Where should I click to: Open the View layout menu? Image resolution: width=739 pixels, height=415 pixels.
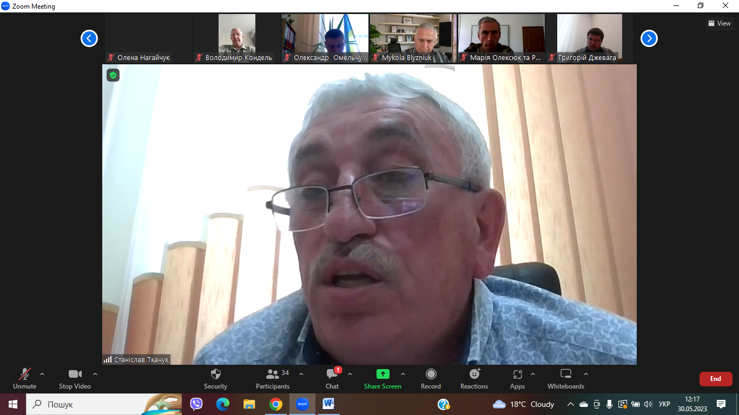(x=720, y=23)
